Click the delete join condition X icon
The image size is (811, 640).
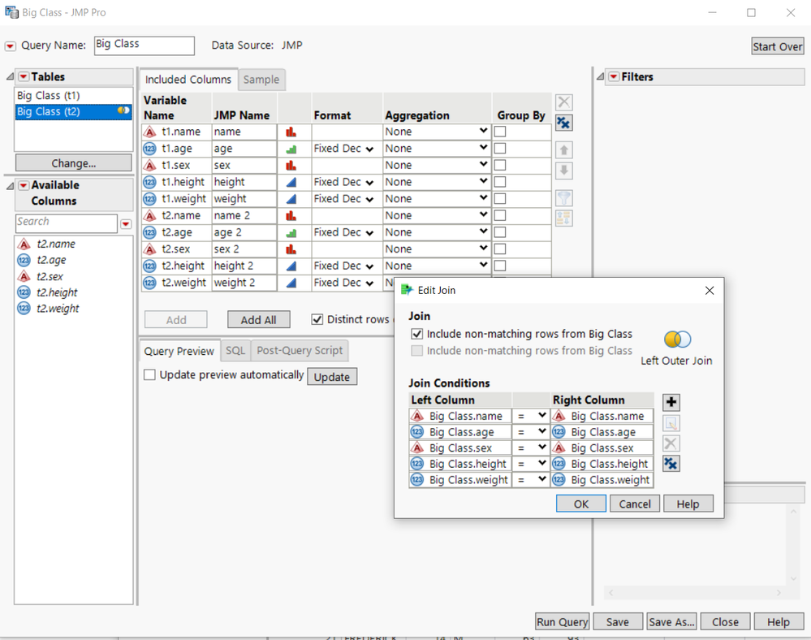pos(671,443)
